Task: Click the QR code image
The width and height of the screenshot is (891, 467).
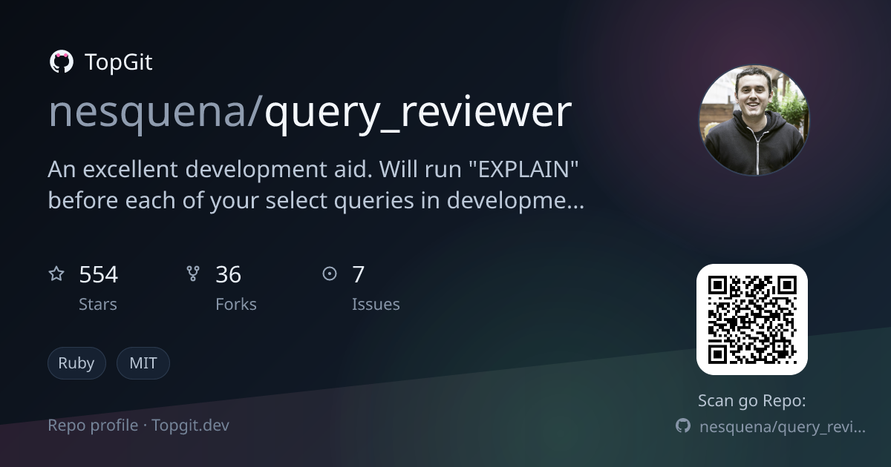Action: click(x=751, y=319)
